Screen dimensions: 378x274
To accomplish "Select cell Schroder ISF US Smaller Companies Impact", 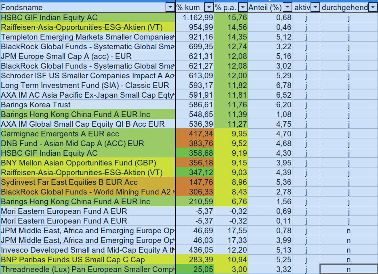I will tap(88, 76).
